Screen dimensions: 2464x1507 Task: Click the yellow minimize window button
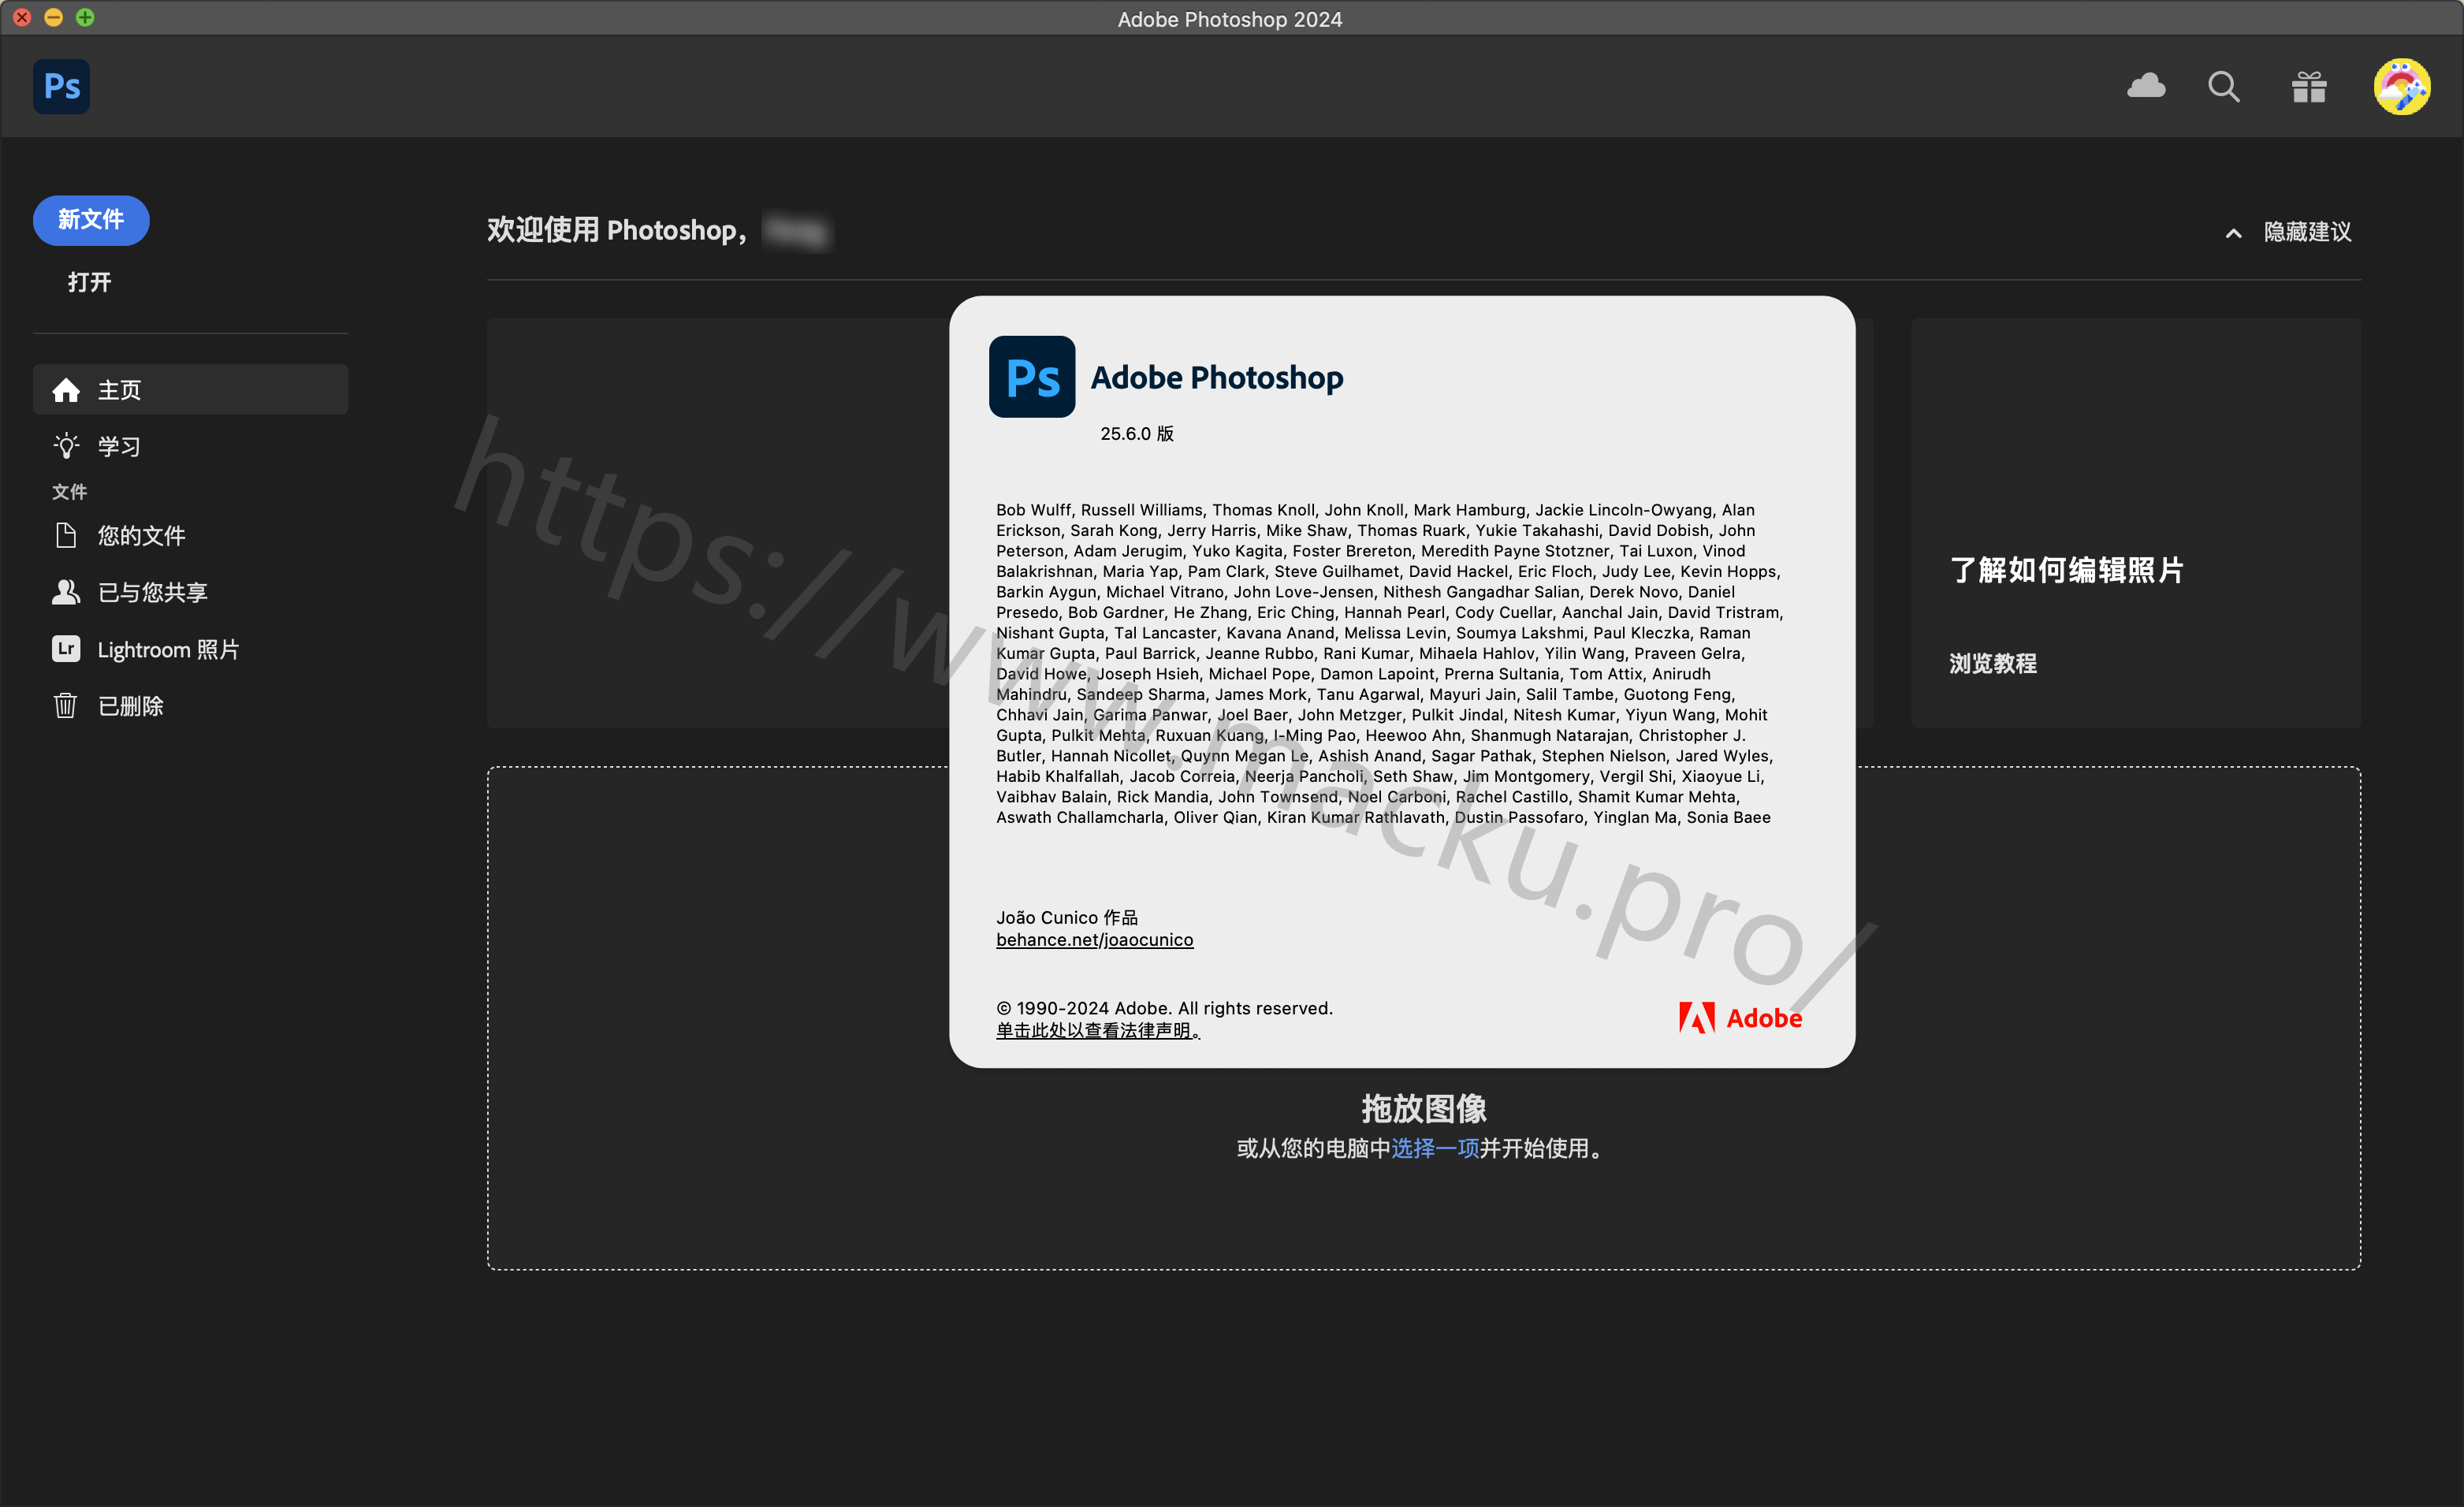[54, 17]
